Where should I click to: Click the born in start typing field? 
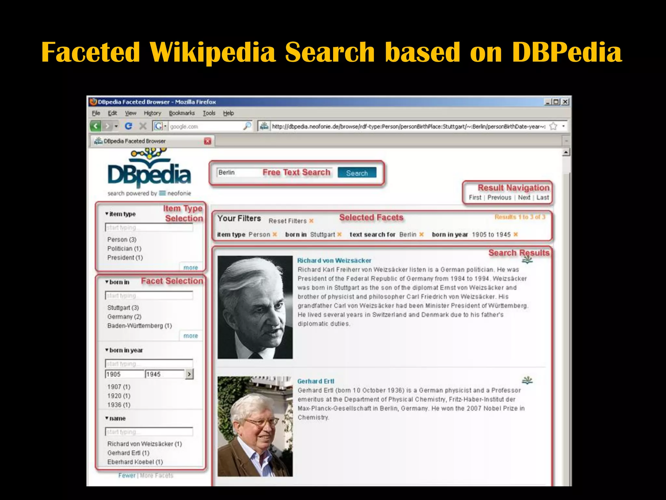point(149,295)
